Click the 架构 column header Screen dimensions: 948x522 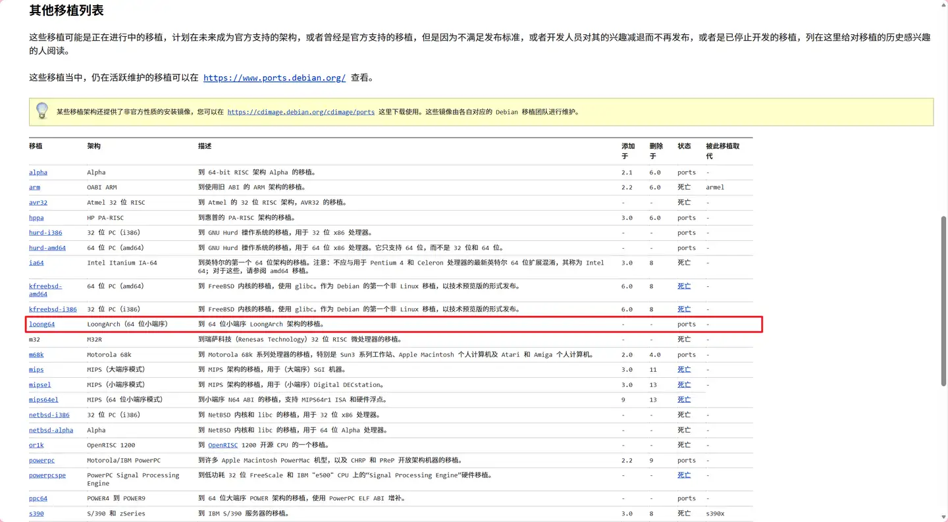click(93, 146)
